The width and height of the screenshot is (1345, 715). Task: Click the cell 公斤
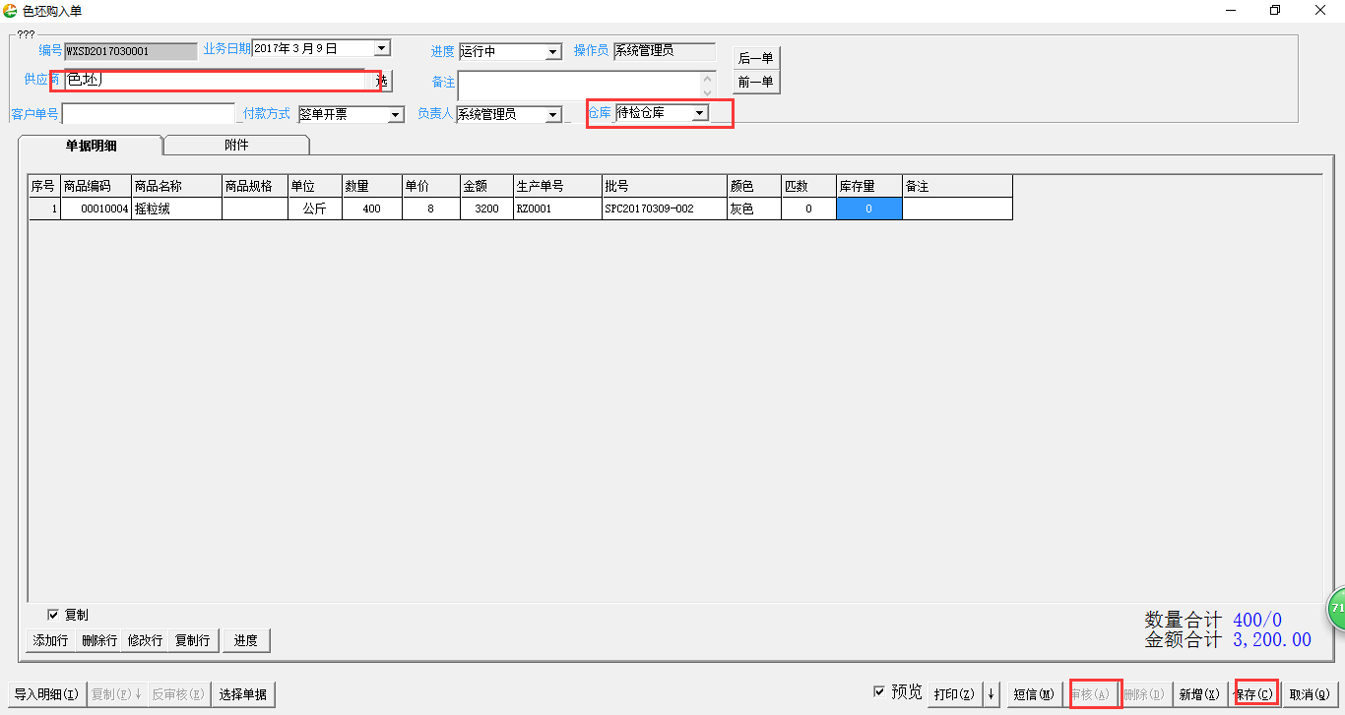click(314, 209)
